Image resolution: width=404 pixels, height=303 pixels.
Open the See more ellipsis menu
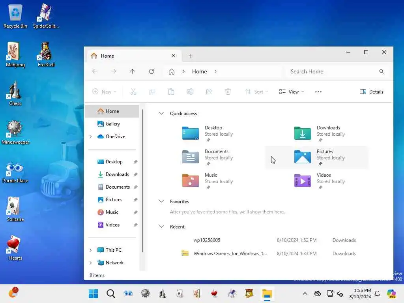pyautogui.click(x=318, y=92)
